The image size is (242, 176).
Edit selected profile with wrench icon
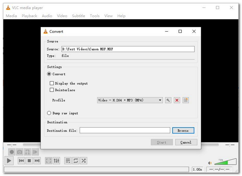(168, 100)
